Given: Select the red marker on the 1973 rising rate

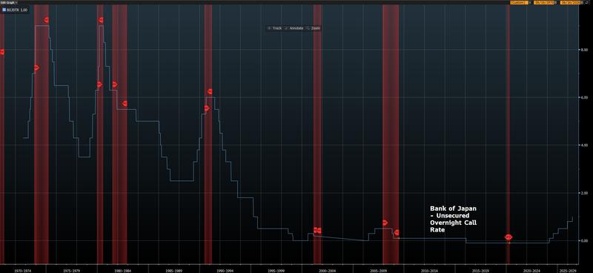Looking at the screenshot, I should (x=36, y=68).
